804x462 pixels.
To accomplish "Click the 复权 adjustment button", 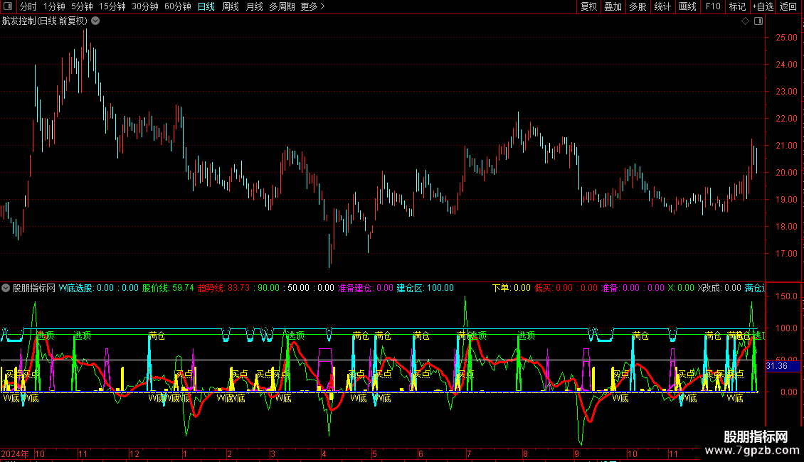I will click(589, 6).
